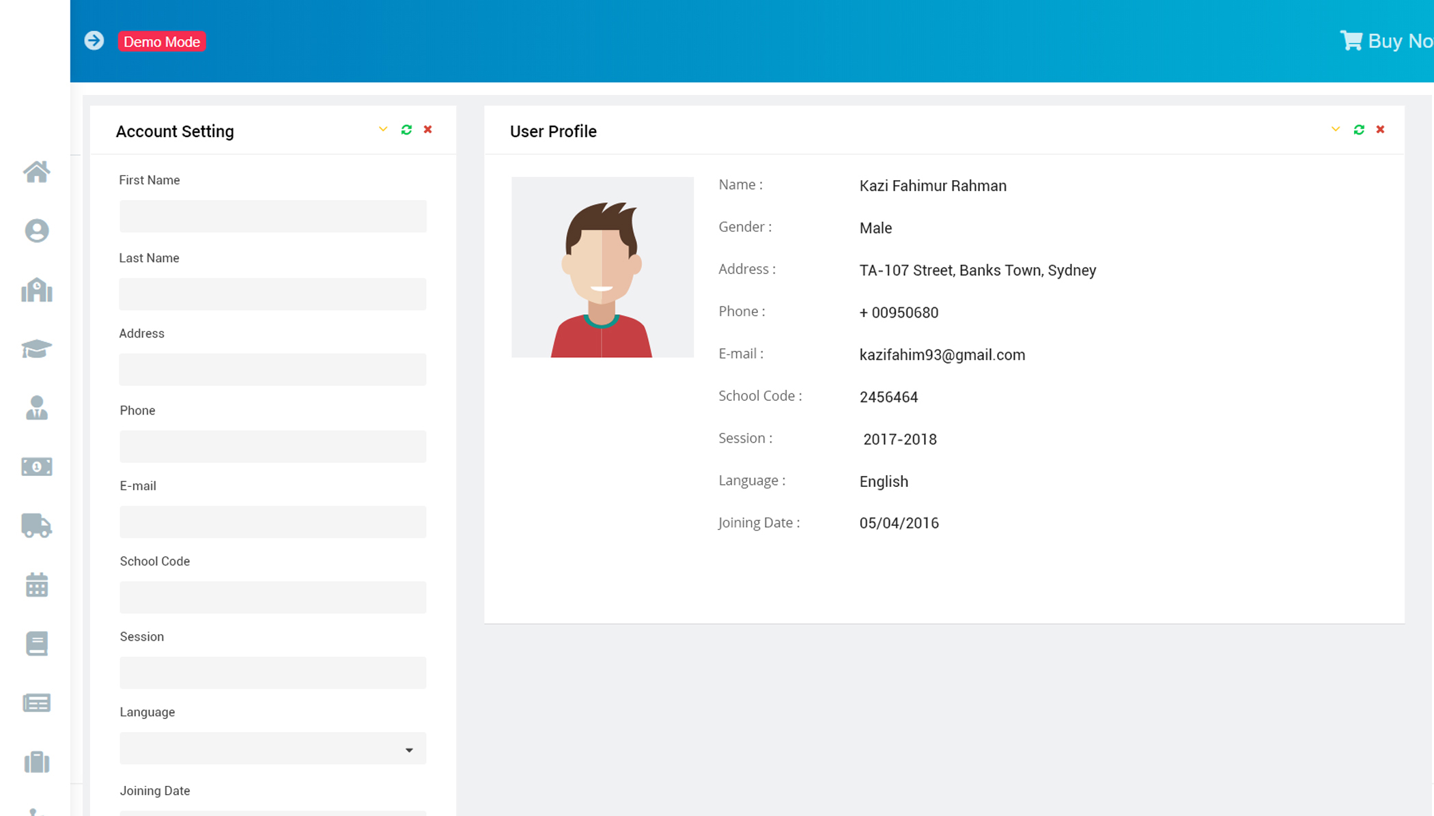Focus the School Code input field
The height and width of the screenshot is (816, 1434).
[x=273, y=597]
